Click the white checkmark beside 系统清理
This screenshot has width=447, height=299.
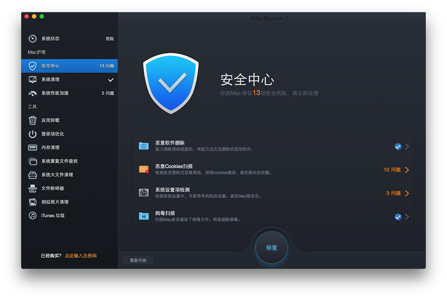tap(111, 80)
